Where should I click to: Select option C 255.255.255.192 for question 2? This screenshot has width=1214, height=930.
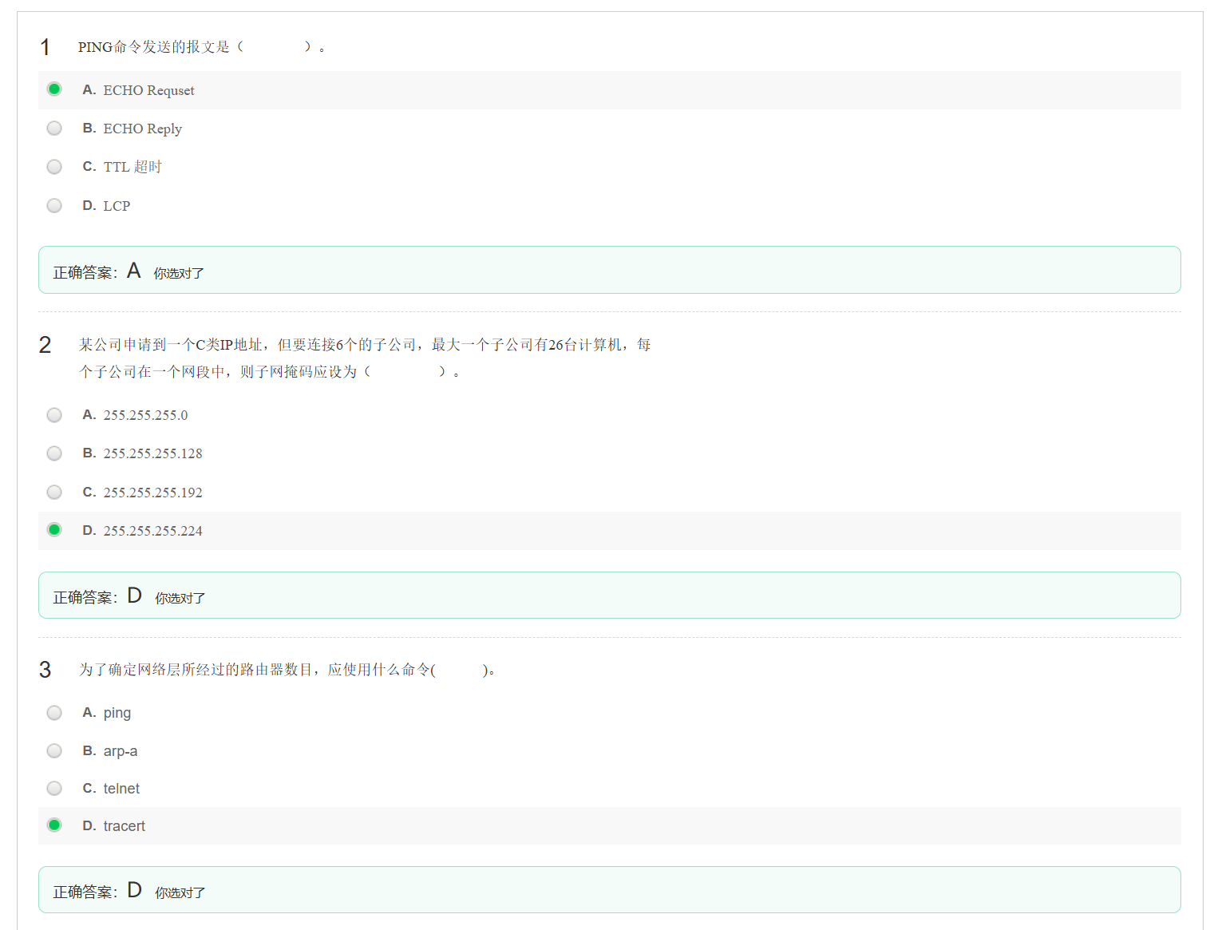pos(53,492)
